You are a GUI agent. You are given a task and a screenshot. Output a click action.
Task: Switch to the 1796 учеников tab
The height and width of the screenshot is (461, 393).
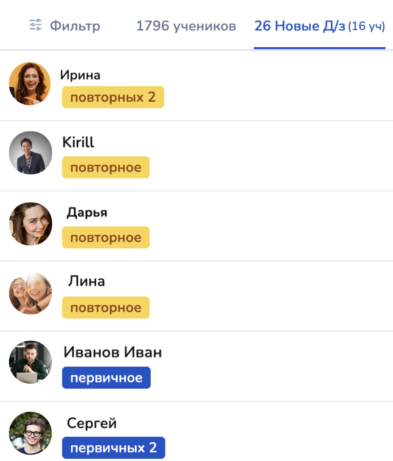point(186,26)
